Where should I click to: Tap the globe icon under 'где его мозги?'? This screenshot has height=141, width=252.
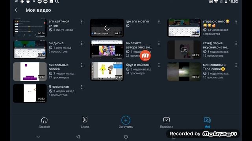(128, 25)
